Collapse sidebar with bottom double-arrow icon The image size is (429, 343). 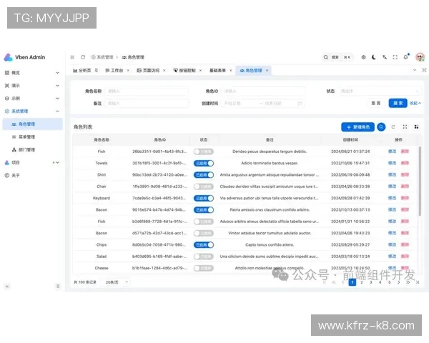pos(7,287)
